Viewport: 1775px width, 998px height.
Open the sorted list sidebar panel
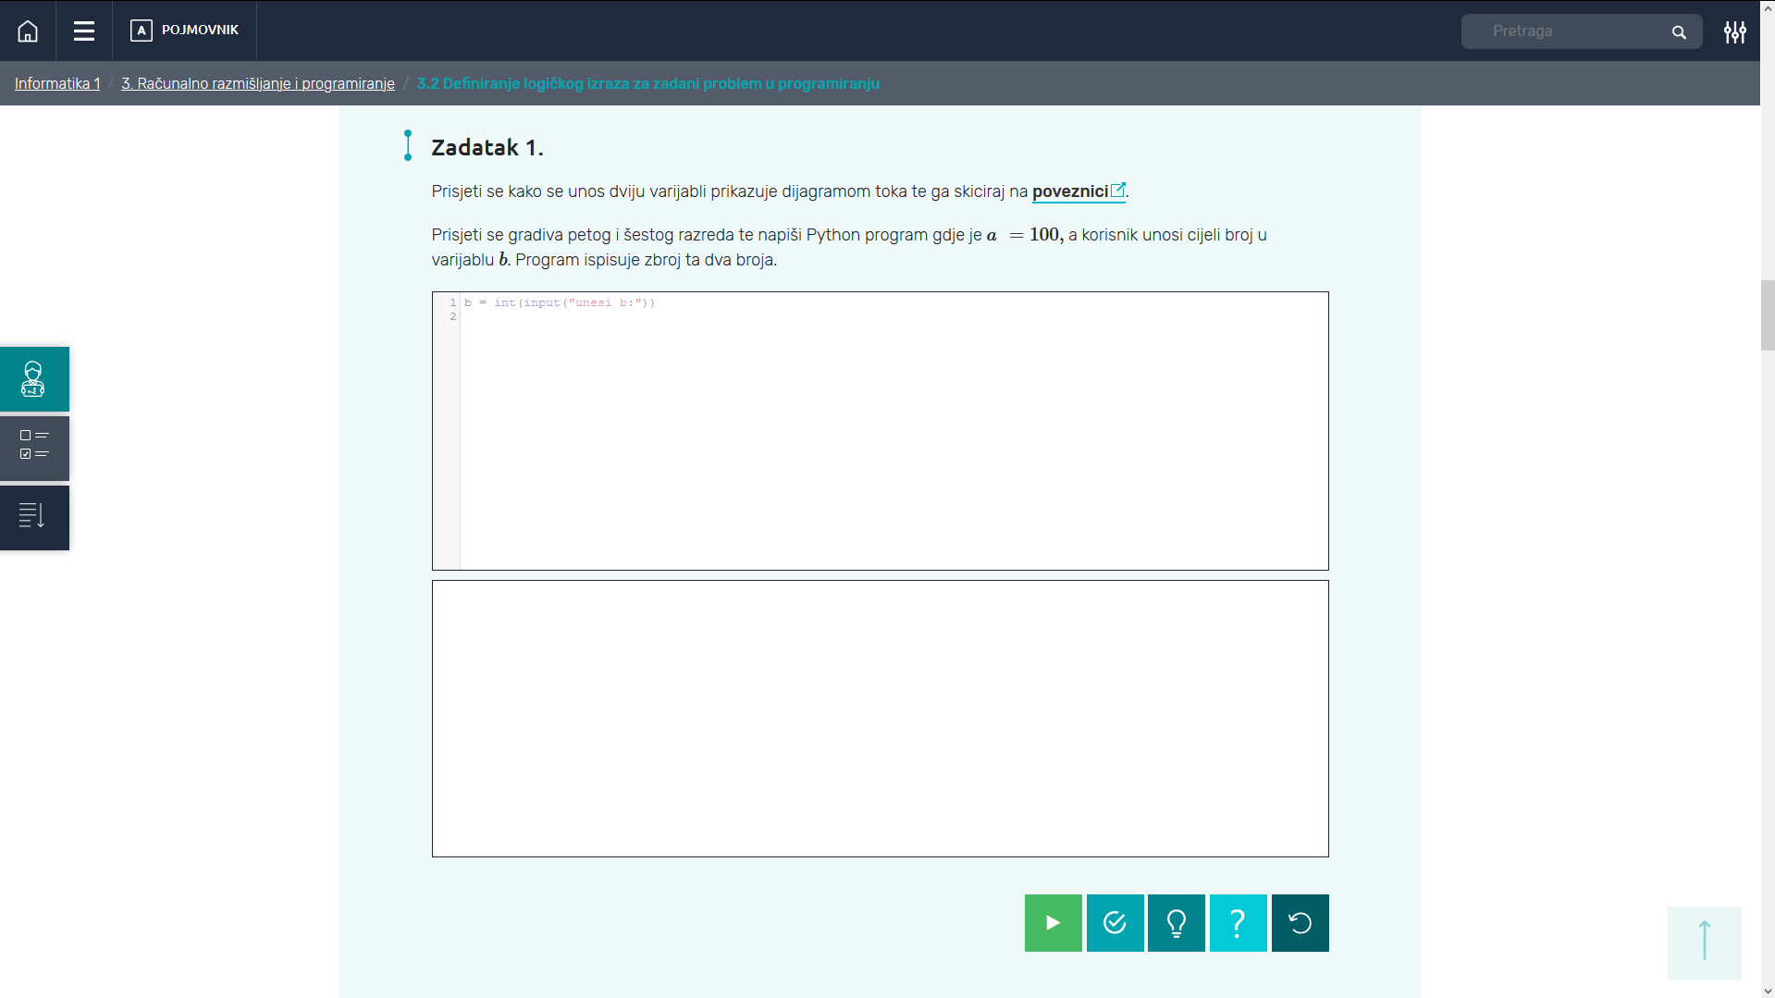point(34,517)
